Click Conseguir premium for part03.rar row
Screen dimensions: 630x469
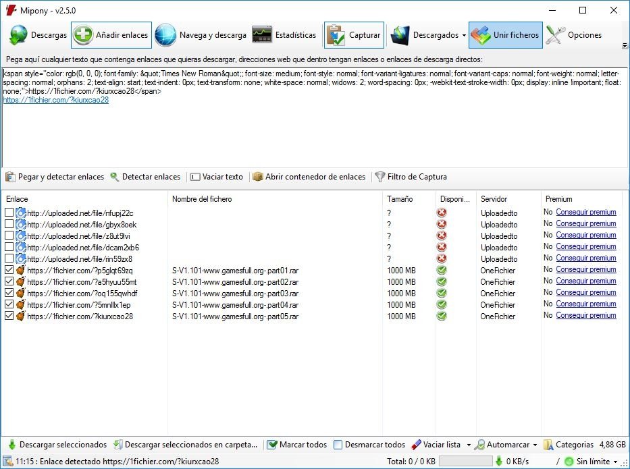pos(586,292)
